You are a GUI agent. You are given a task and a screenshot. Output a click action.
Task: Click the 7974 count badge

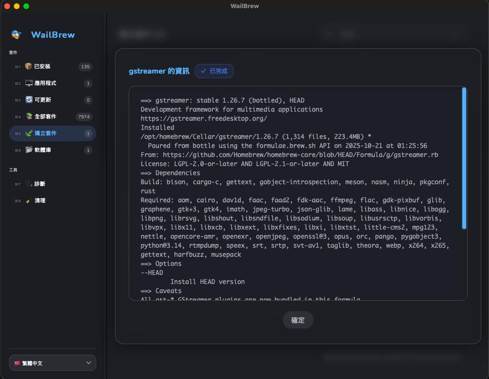84,117
